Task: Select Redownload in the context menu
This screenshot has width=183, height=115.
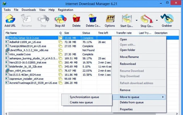Action: pyautogui.click(x=128, y=64)
